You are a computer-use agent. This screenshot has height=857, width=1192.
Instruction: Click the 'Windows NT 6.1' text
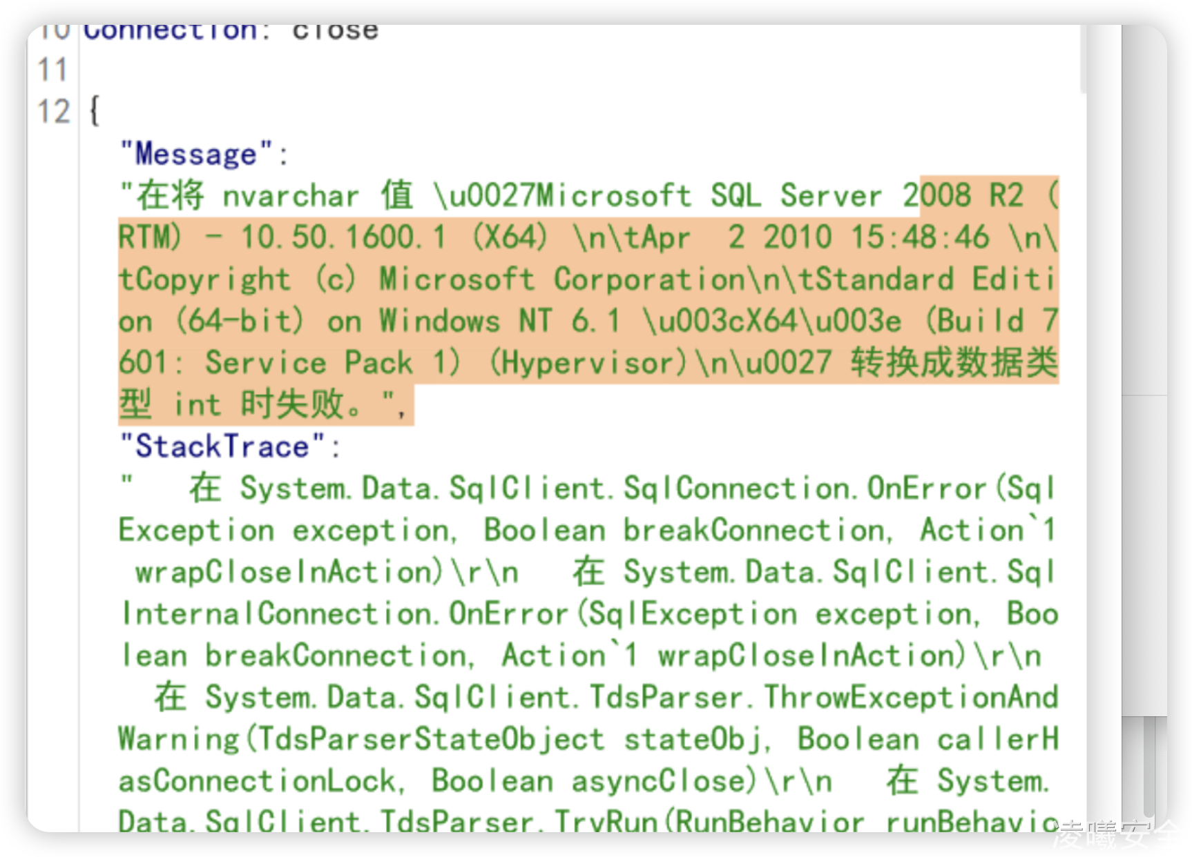(499, 322)
